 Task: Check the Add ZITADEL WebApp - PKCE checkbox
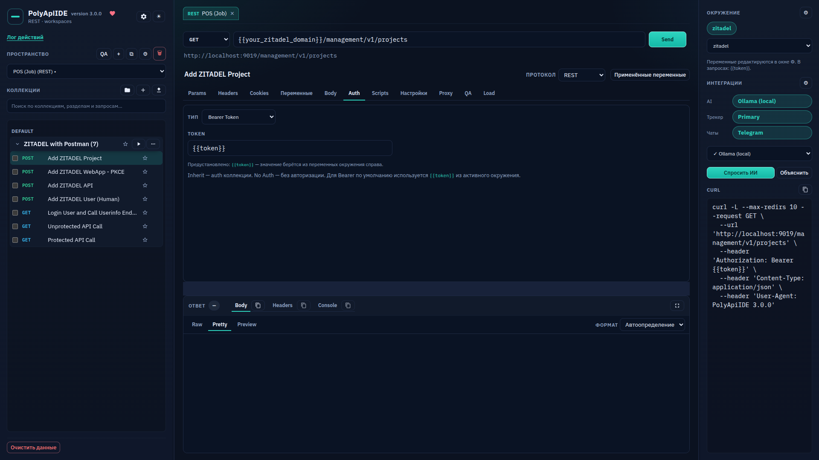pyautogui.click(x=15, y=172)
